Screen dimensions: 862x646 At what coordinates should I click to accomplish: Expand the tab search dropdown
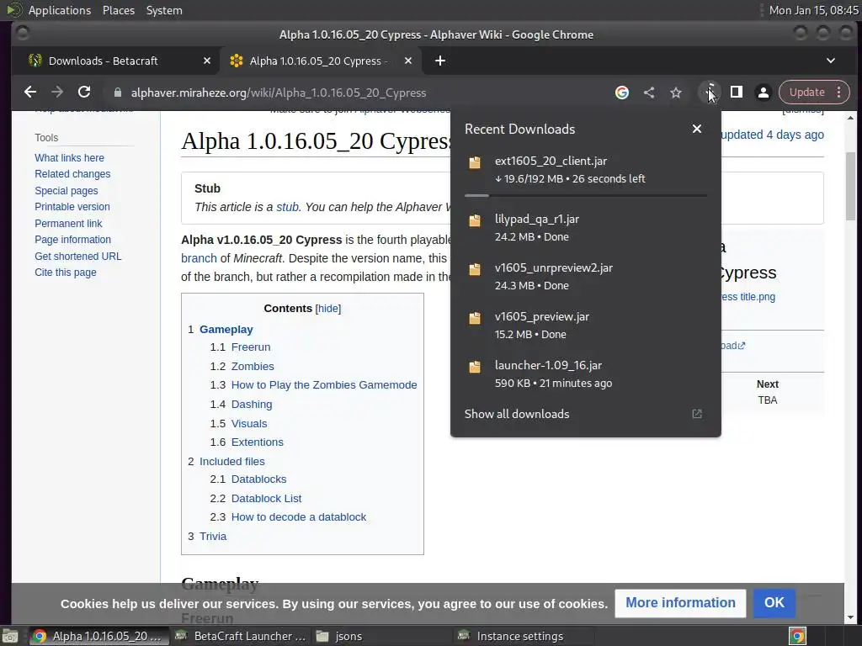831,61
